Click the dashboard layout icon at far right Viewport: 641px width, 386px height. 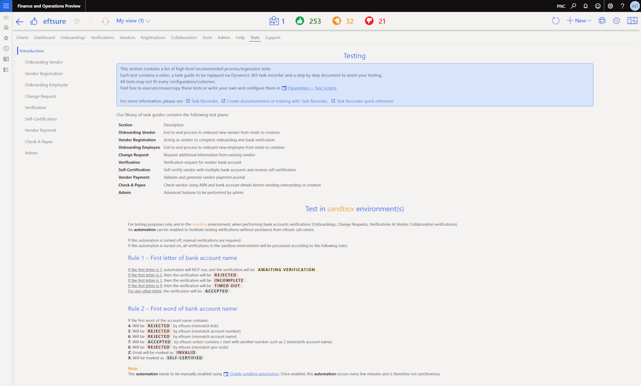(632, 21)
